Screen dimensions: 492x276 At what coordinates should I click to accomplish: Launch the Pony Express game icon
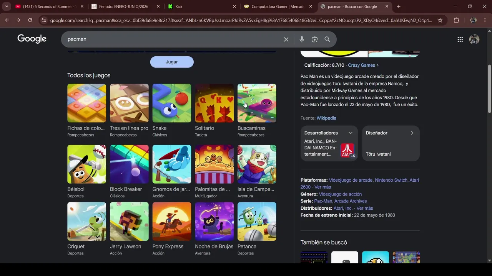[x=172, y=222]
